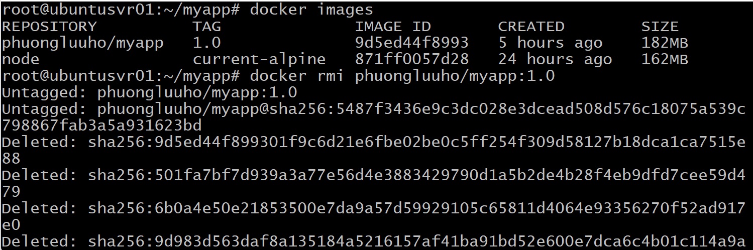Image resolution: width=753 pixels, height=250 pixels.
Task: Click the CREATED column header
Action: 531,27
